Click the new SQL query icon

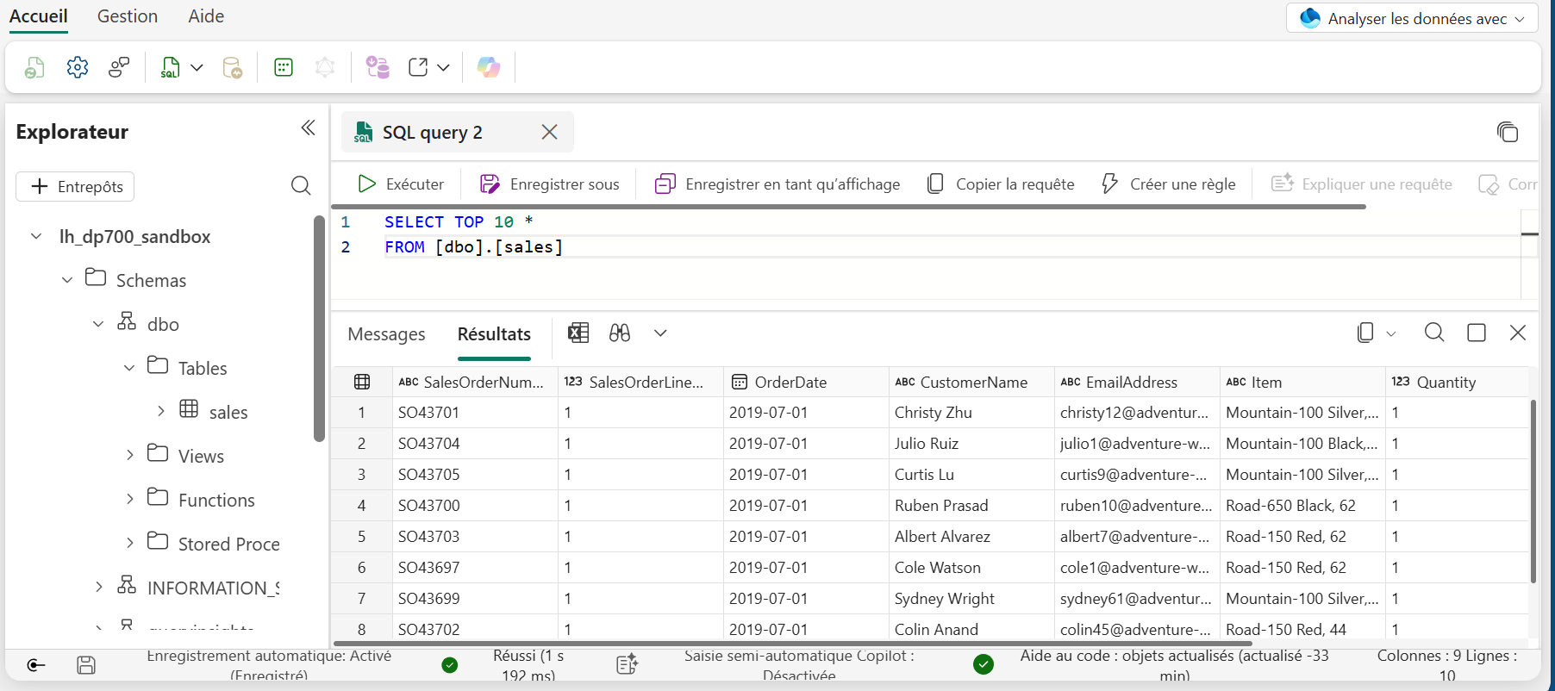pos(171,67)
